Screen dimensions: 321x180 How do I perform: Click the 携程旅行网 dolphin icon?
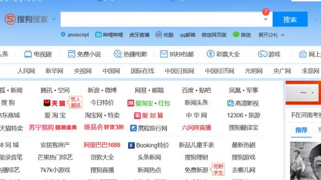click(x=134, y=128)
